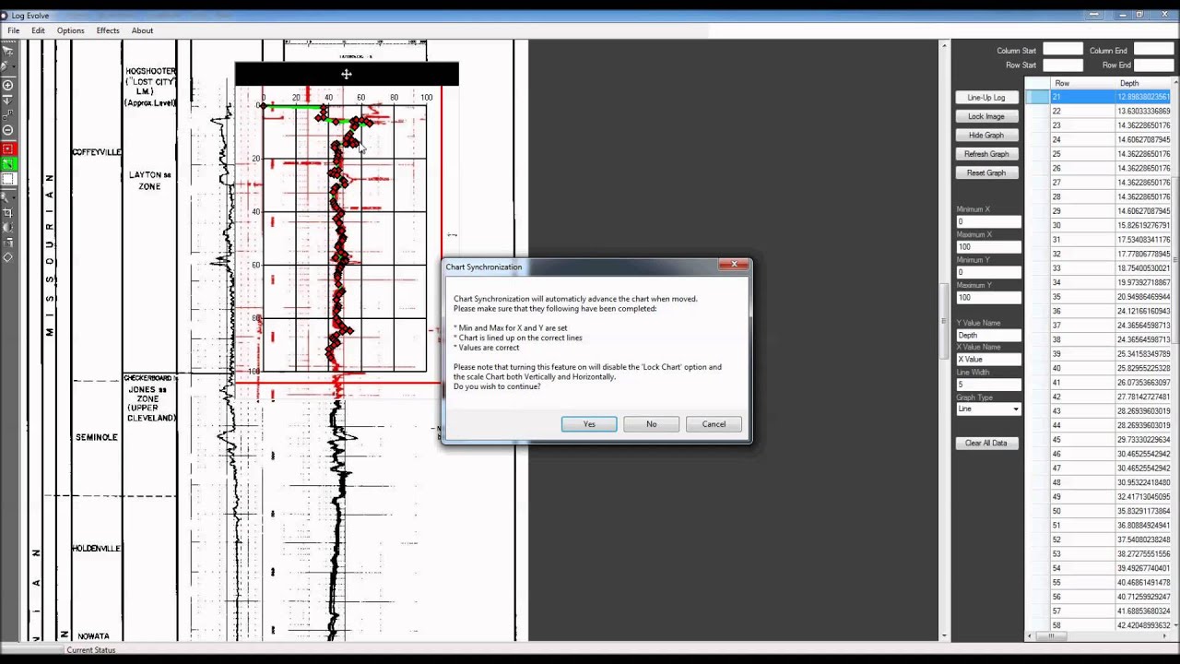Open the About menu
The image size is (1180, 664).
point(142,30)
